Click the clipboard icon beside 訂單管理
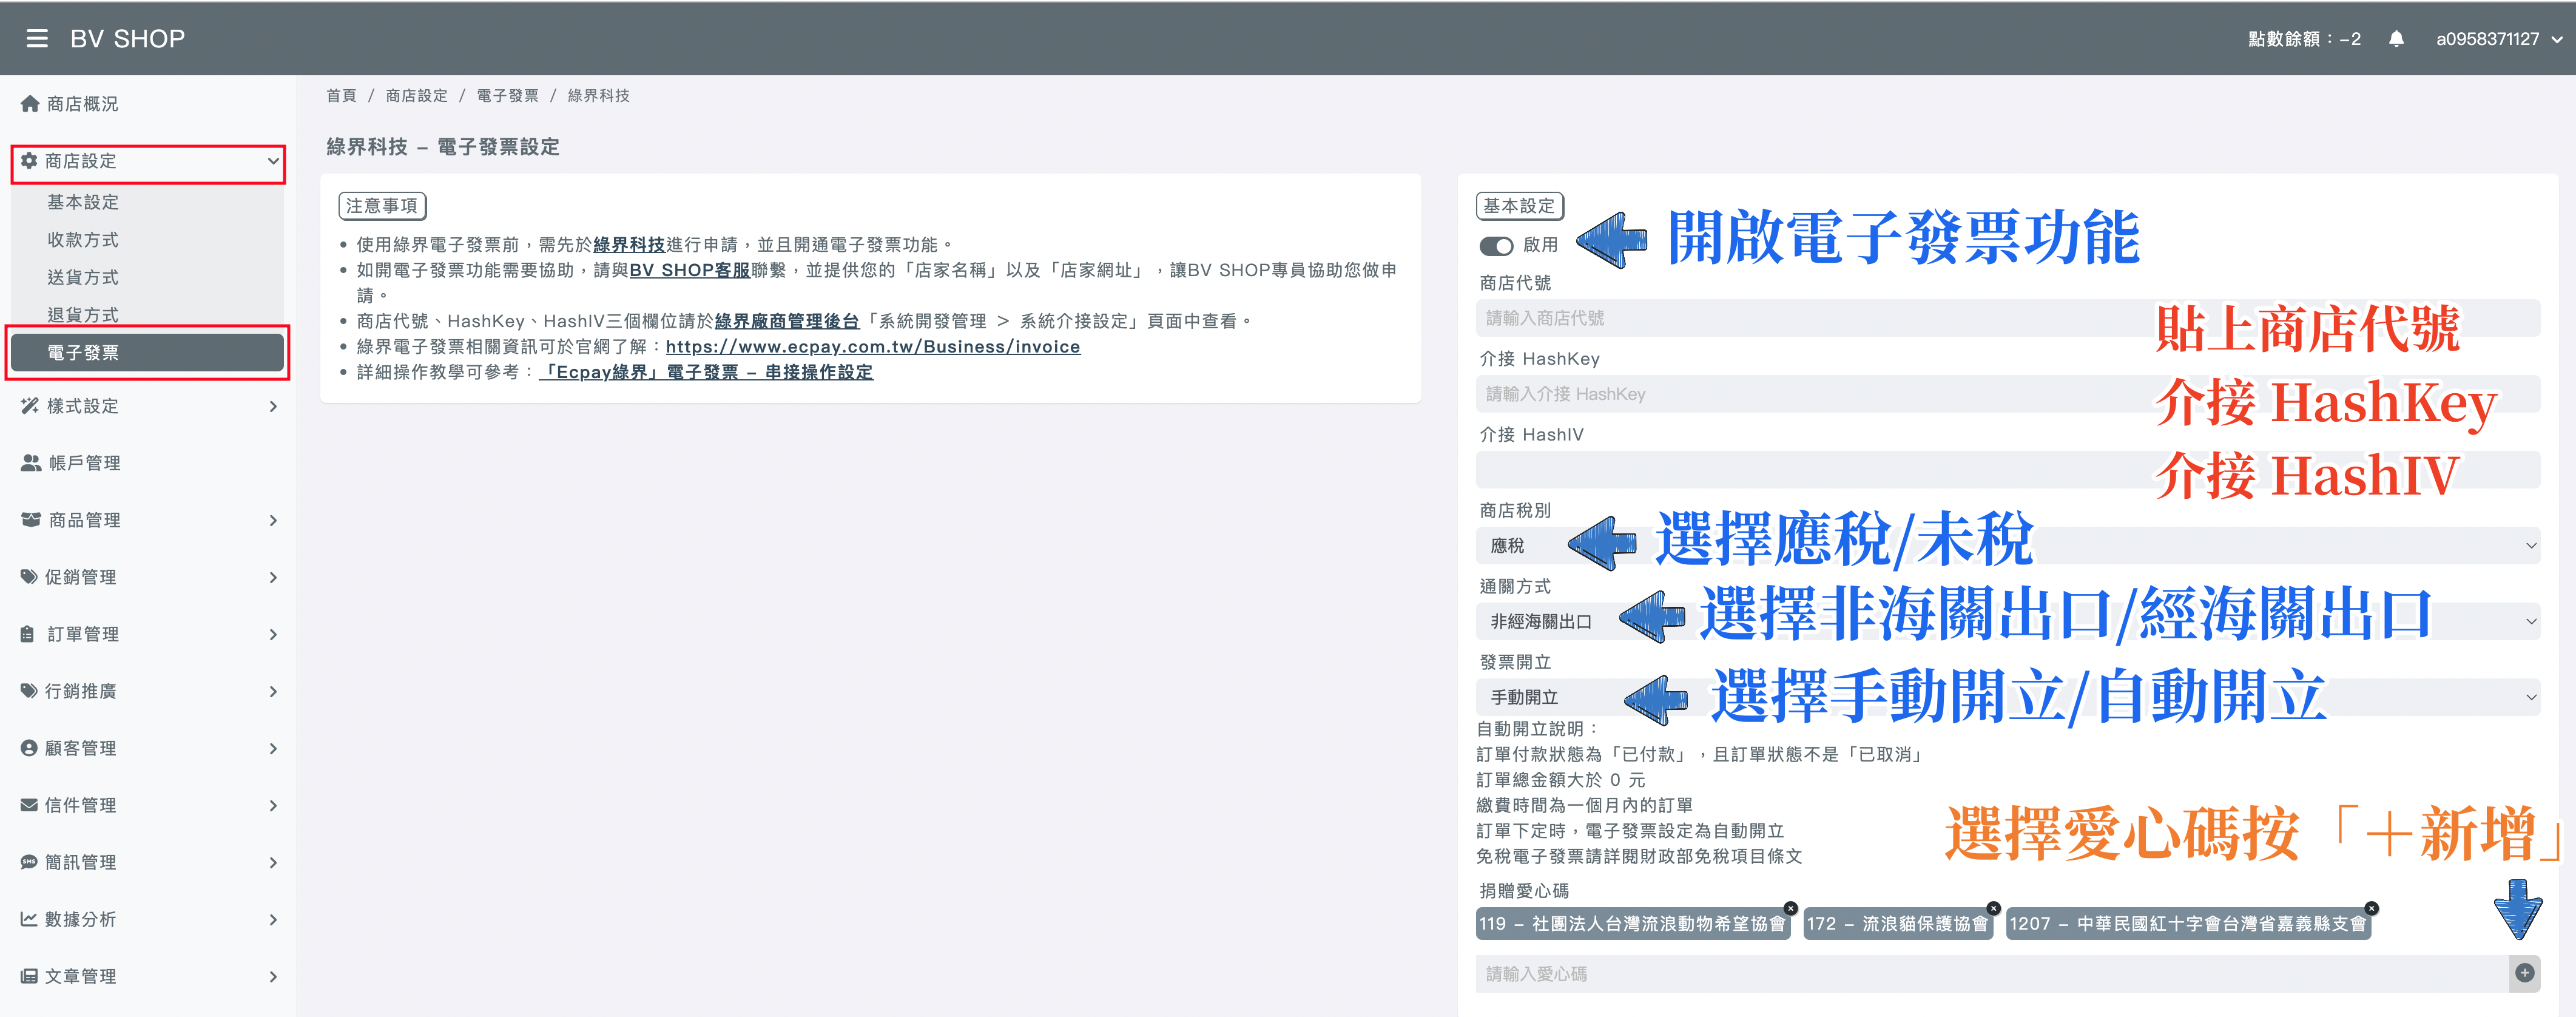 click(28, 634)
